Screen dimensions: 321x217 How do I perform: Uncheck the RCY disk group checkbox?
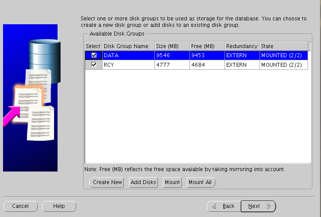coord(94,65)
